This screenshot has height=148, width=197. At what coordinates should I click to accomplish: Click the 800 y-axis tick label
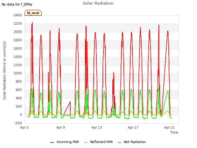19,81
